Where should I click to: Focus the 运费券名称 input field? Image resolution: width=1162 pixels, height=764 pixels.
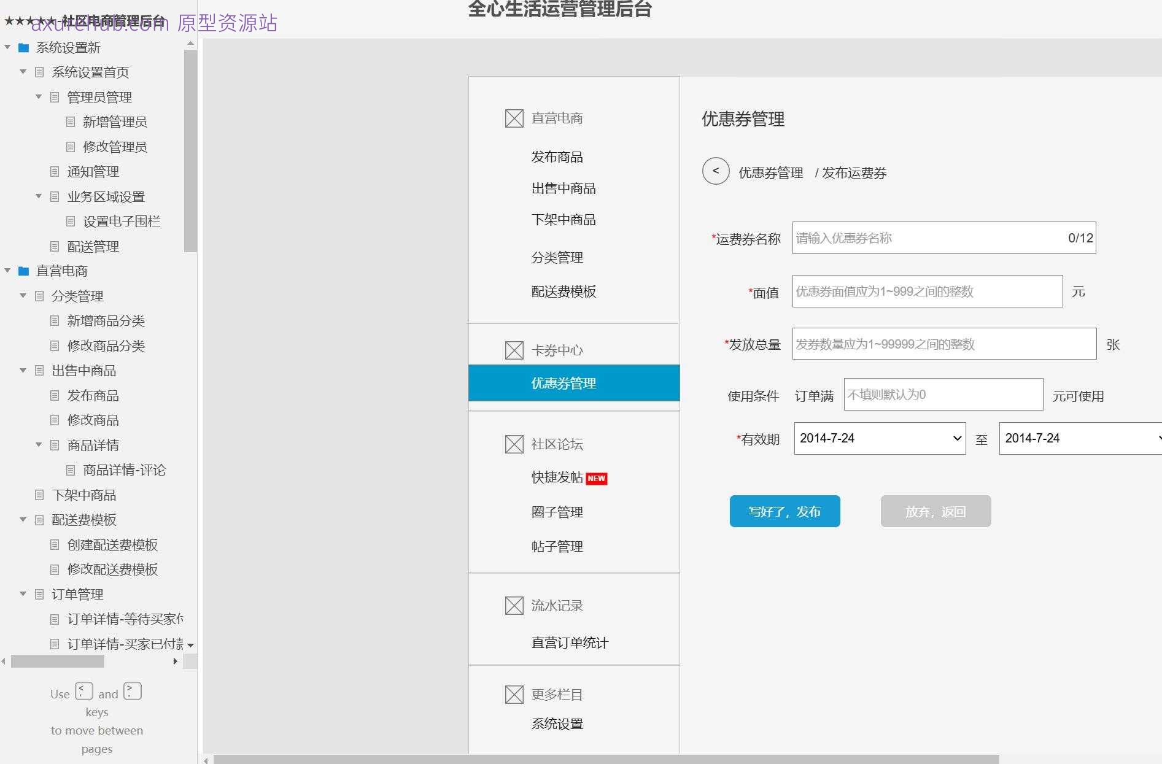point(943,238)
